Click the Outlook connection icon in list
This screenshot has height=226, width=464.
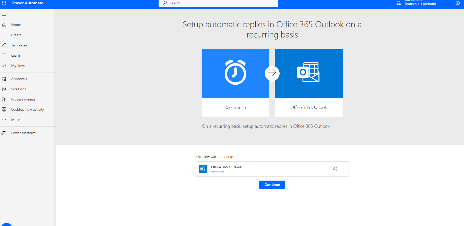click(203, 169)
